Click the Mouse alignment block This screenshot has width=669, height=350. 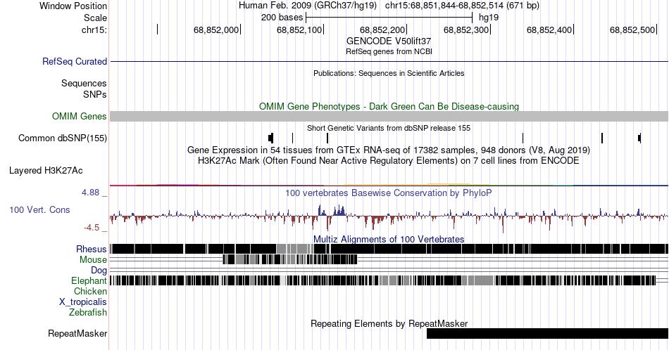point(290,259)
